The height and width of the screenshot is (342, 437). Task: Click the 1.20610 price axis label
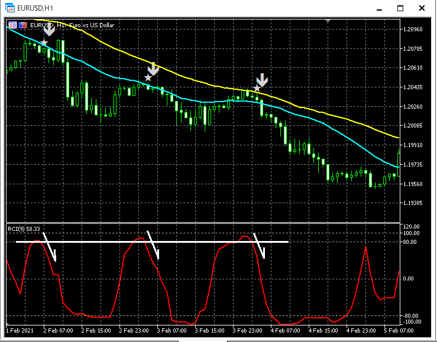pos(413,67)
